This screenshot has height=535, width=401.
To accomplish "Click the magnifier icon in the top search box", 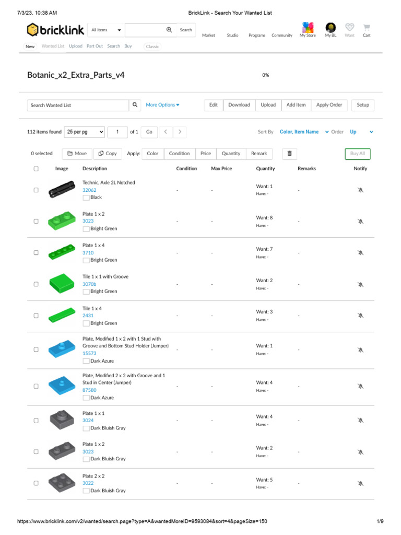I will coord(169,30).
